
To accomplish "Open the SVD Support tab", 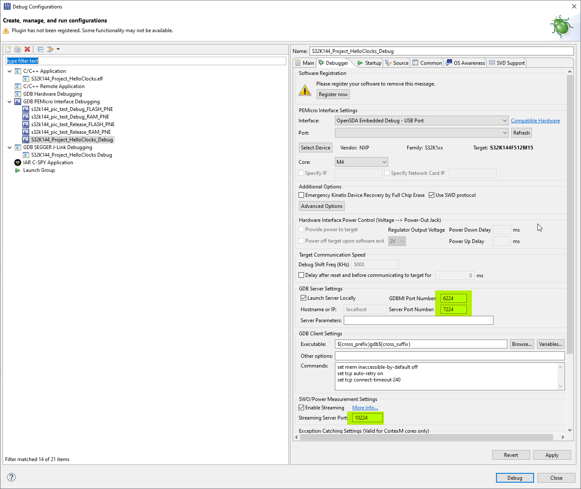I will tap(507, 63).
